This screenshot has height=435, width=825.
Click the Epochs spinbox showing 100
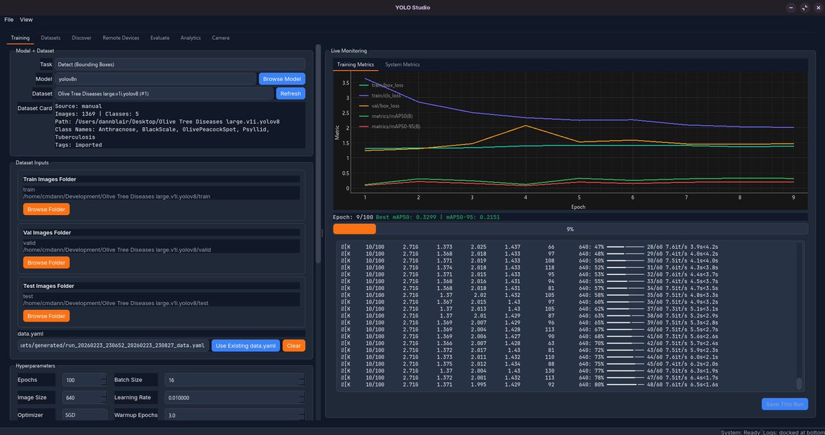85,380
